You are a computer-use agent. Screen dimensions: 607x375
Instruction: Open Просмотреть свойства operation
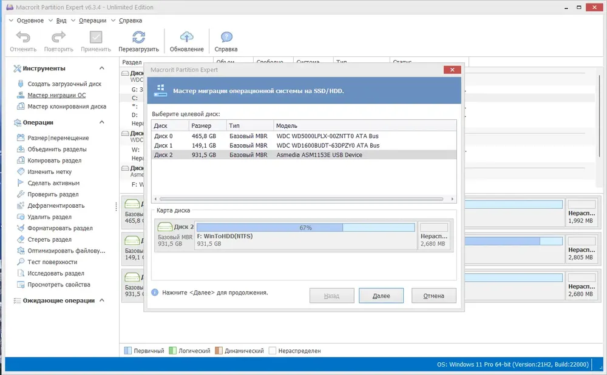58,284
